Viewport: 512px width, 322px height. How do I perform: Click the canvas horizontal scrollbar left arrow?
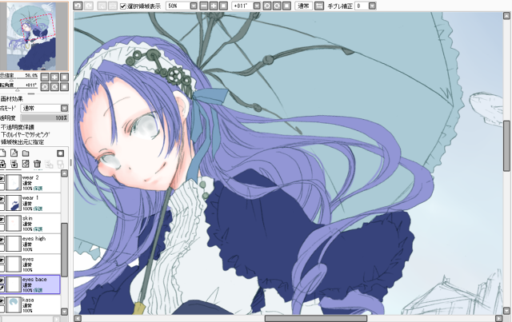click(78, 318)
